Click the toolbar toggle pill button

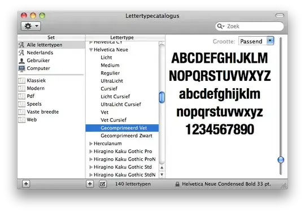tap(280, 16)
